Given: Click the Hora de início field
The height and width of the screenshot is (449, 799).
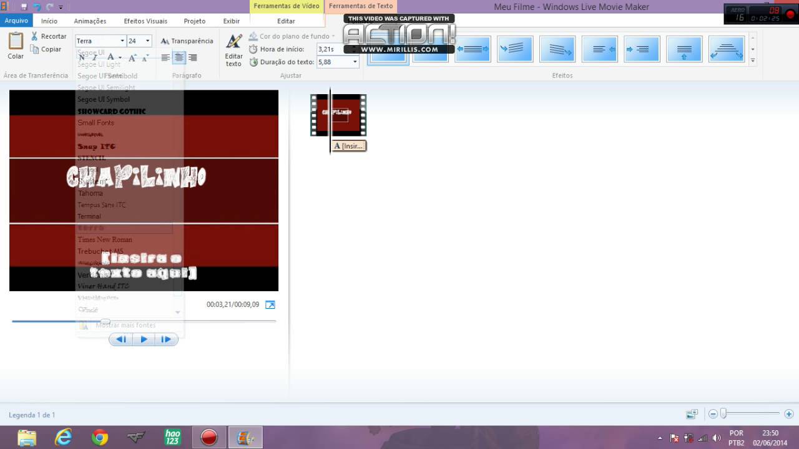Looking at the screenshot, I should pyautogui.click(x=338, y=49).
